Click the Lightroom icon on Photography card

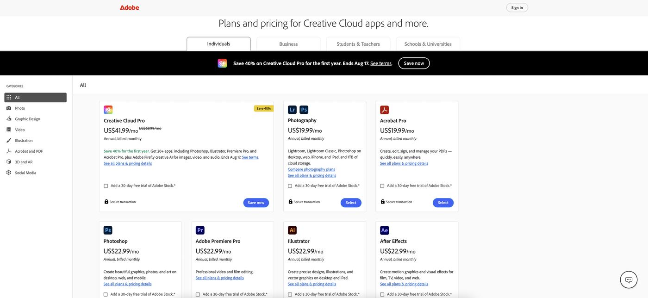click(x=292, y=110)
